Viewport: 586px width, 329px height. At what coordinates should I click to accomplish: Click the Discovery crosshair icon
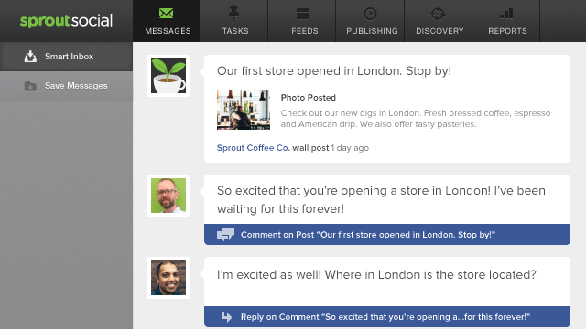[438, 14]
